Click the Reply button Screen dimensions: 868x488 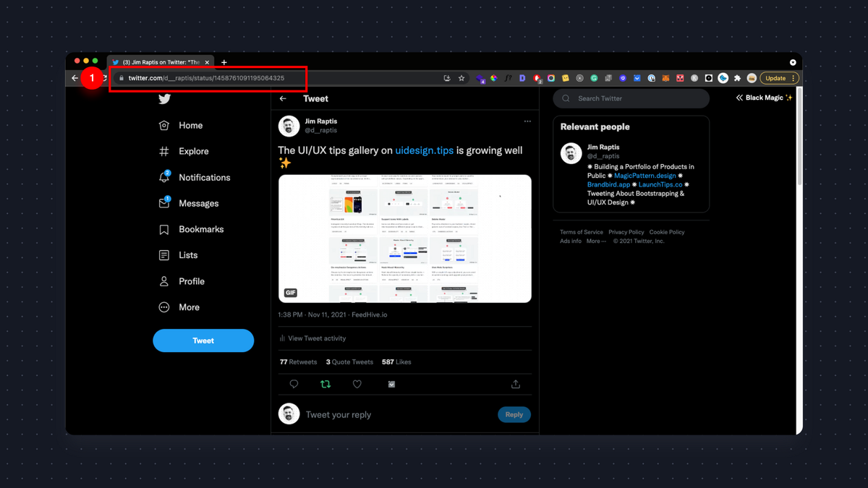click(514, 414)
